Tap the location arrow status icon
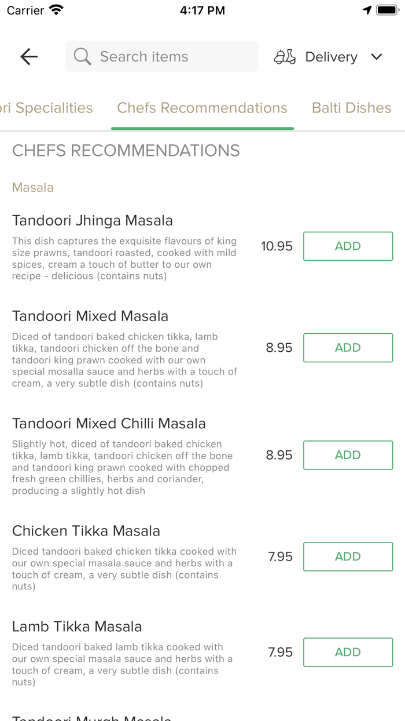This screenshot has width=405, height=721. click(x=367, y=10)
